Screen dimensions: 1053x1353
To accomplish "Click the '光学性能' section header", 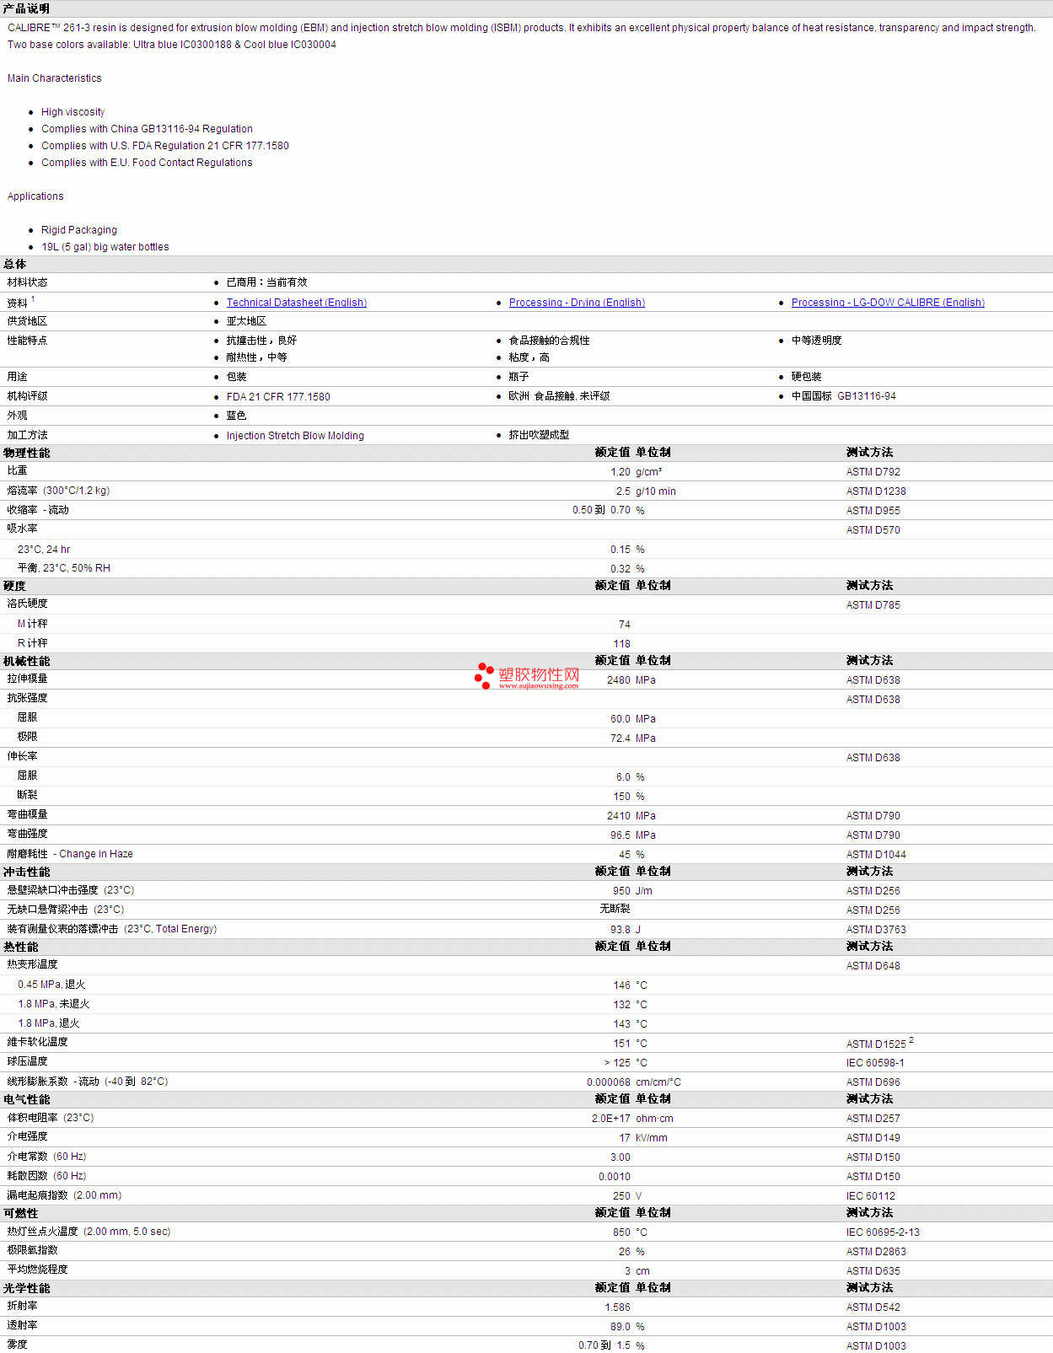I will (27, 1288).
